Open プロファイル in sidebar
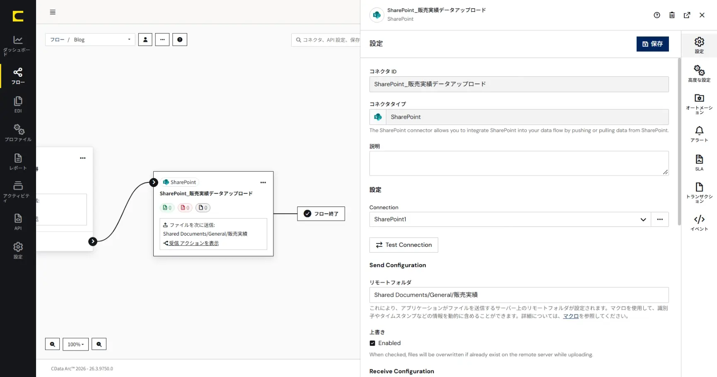 point(18,133)
